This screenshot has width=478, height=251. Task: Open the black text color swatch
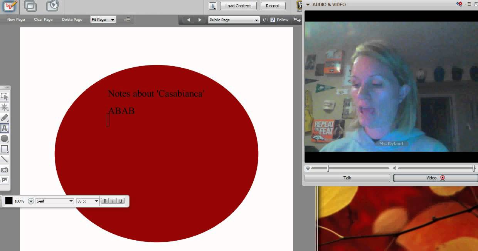(x=9, y=201)
